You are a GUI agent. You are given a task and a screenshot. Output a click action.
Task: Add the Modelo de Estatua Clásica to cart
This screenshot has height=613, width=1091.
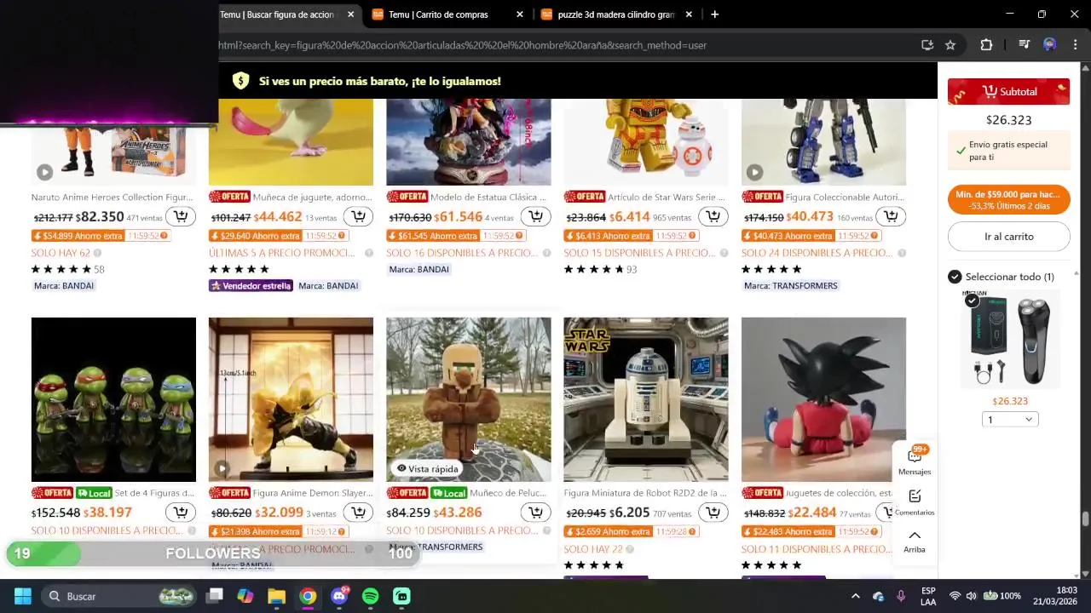coord(536,216)
